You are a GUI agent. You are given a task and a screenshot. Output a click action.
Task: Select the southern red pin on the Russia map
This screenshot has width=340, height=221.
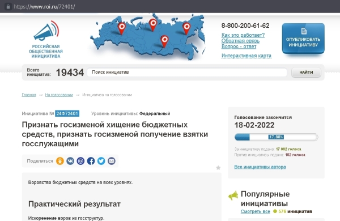164,41
